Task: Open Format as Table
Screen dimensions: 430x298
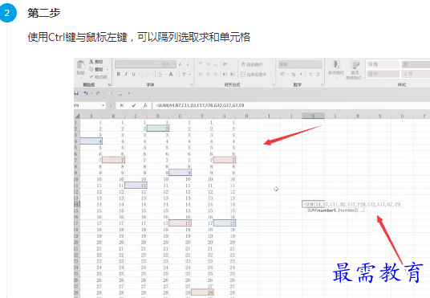Action: click(x=355, y=70)
